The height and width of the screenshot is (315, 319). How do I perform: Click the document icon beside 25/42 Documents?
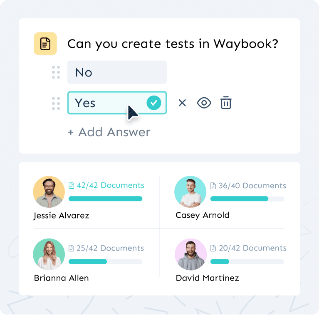tap(71, 248)
